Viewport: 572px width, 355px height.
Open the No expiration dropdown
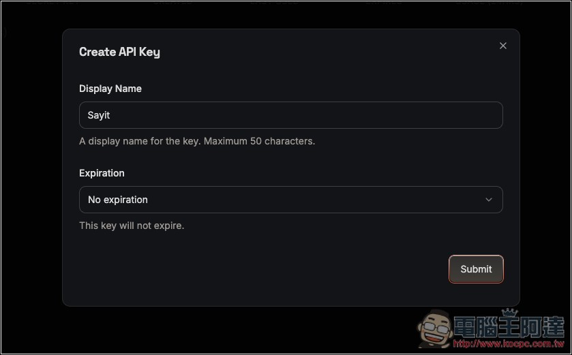[x=291, y=200]
